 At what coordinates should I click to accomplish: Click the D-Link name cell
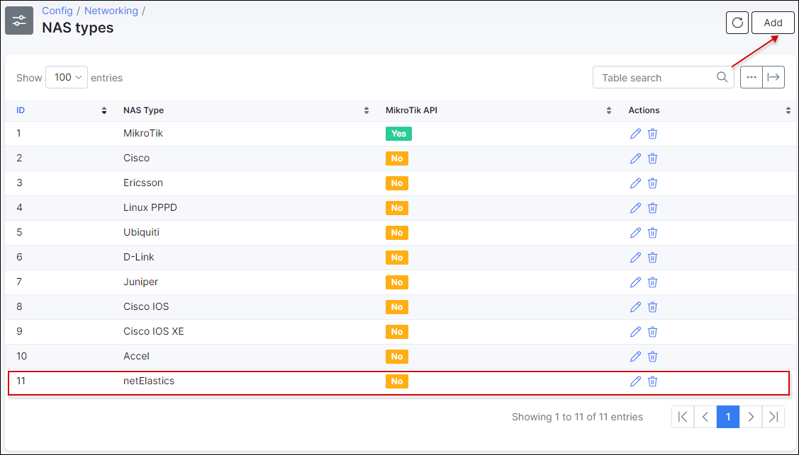139,257
